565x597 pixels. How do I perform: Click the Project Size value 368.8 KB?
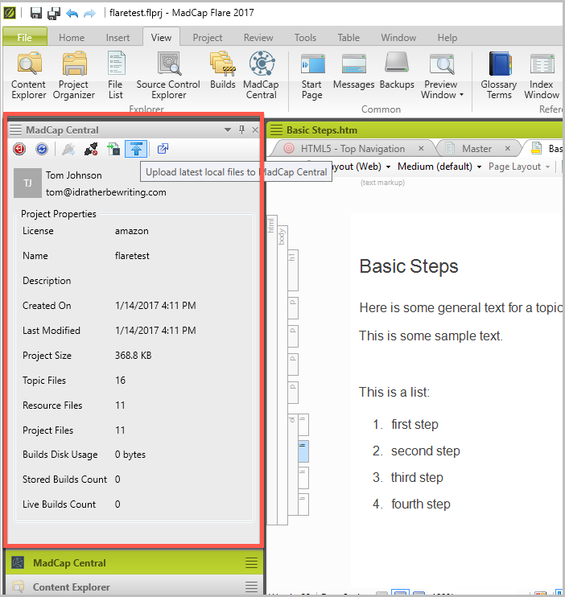134,356
